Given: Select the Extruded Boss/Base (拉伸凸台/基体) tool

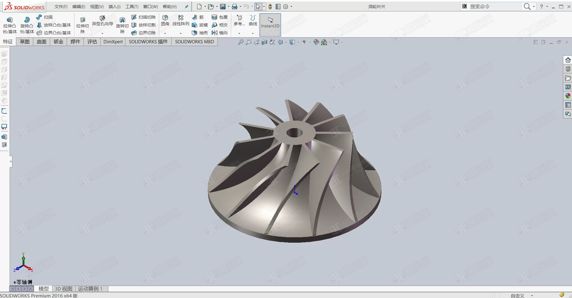Looking at the screenshot, I should coord(10,25).
